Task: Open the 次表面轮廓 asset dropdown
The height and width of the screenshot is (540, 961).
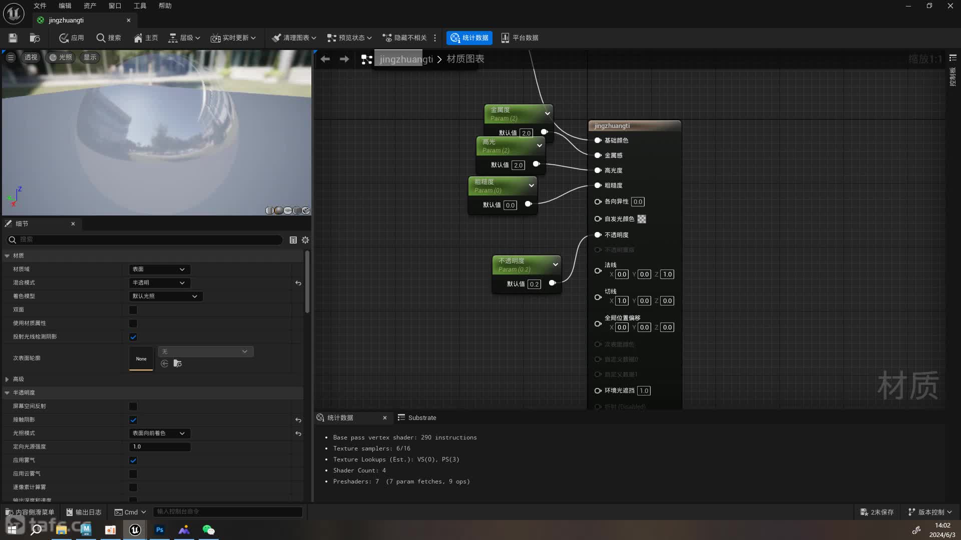Action: pyautogui.click(x=206, y=351)
